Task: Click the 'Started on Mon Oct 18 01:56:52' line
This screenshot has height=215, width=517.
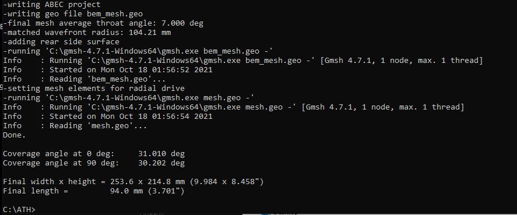Action: pyautogui.click(x=107, y=69)
